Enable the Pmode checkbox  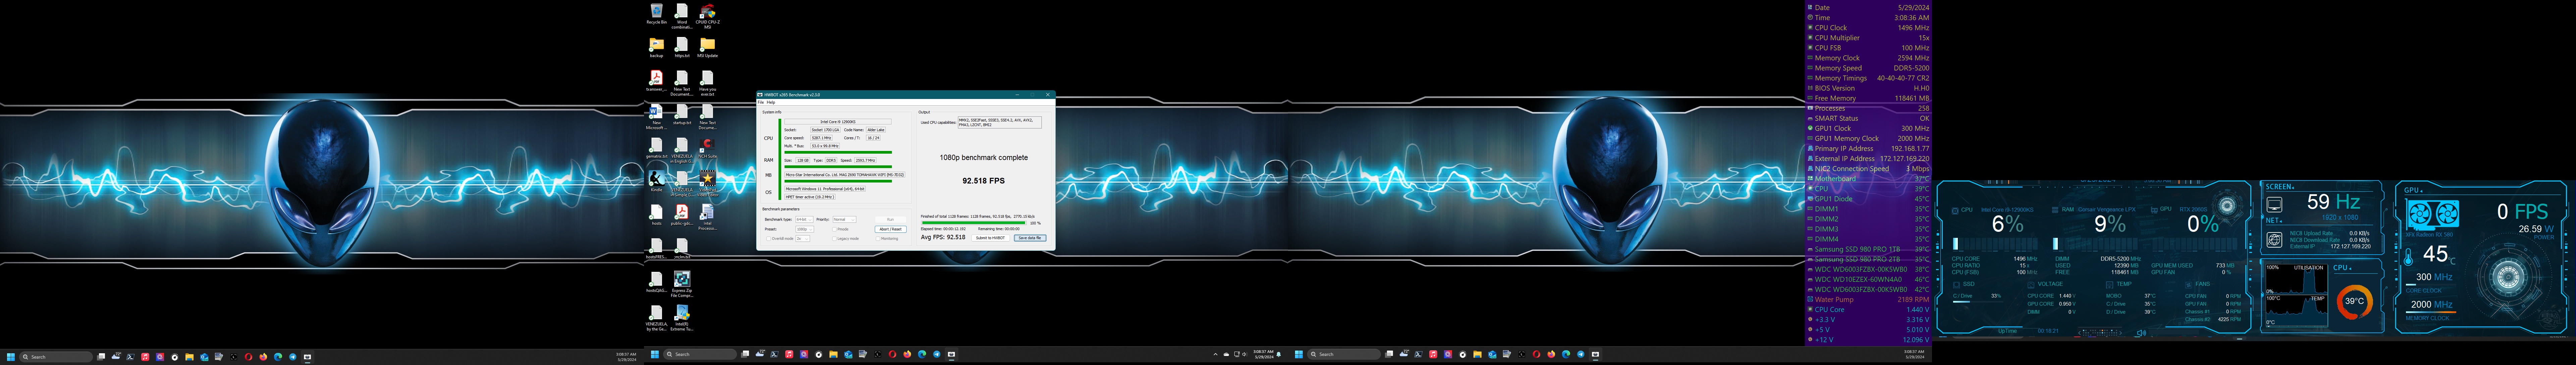click(834, 229)
